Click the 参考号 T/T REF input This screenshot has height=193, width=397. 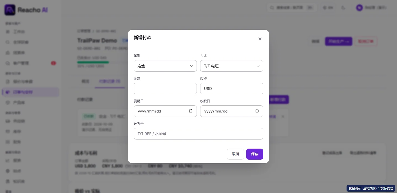[x=198, y=134]
